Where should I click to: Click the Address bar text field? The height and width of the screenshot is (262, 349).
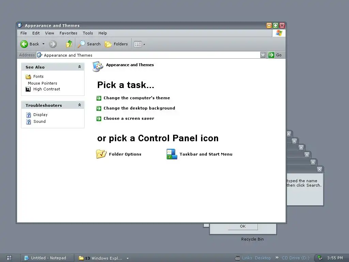click(149, 55)
